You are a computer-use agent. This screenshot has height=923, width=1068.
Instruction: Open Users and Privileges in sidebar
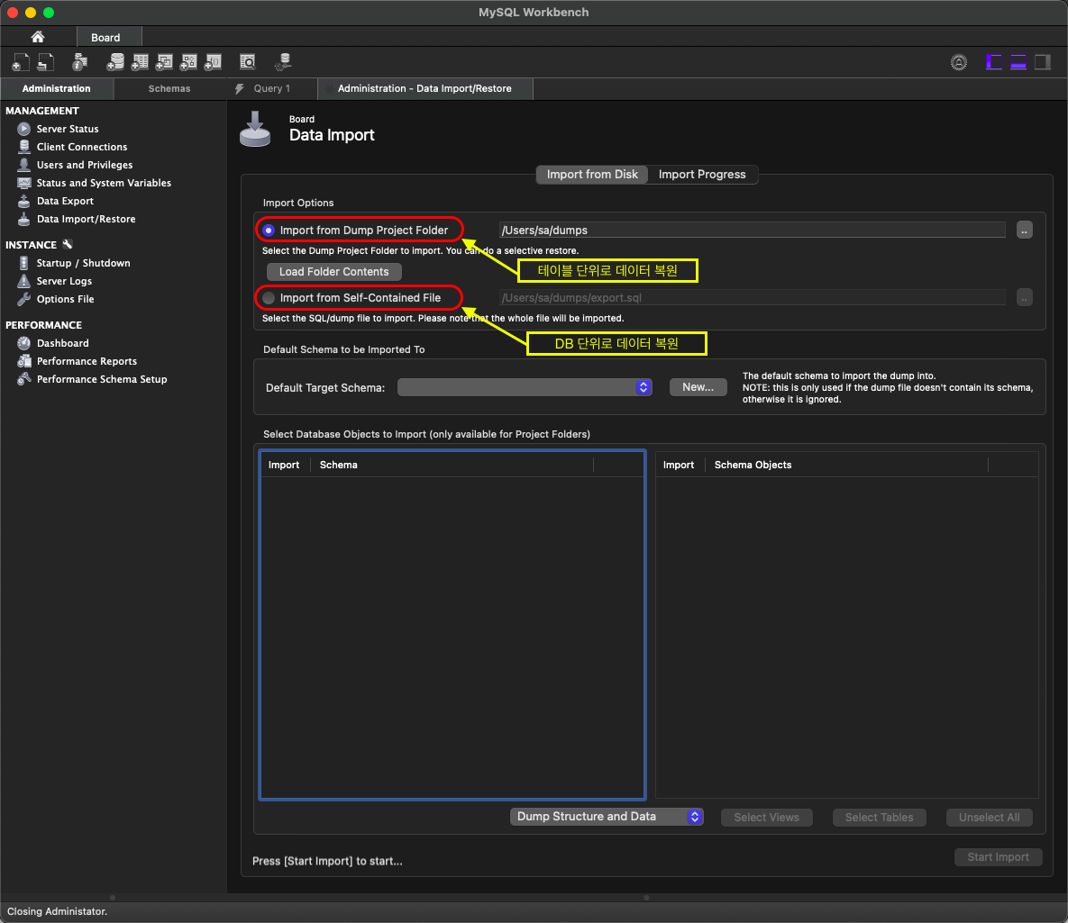[85, 165]
